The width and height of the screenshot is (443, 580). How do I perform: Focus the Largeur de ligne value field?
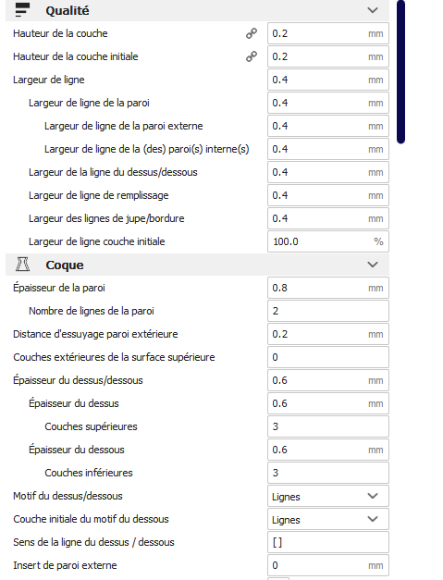point(328,80)
